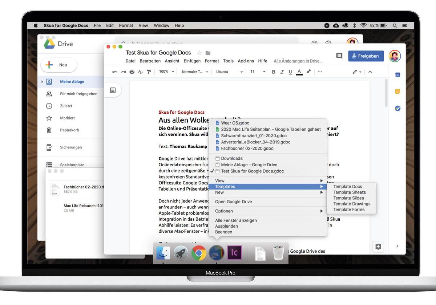Click the move-to-folder icon beside title
This screenshot has width=436, height=305.
coord(208,53)
